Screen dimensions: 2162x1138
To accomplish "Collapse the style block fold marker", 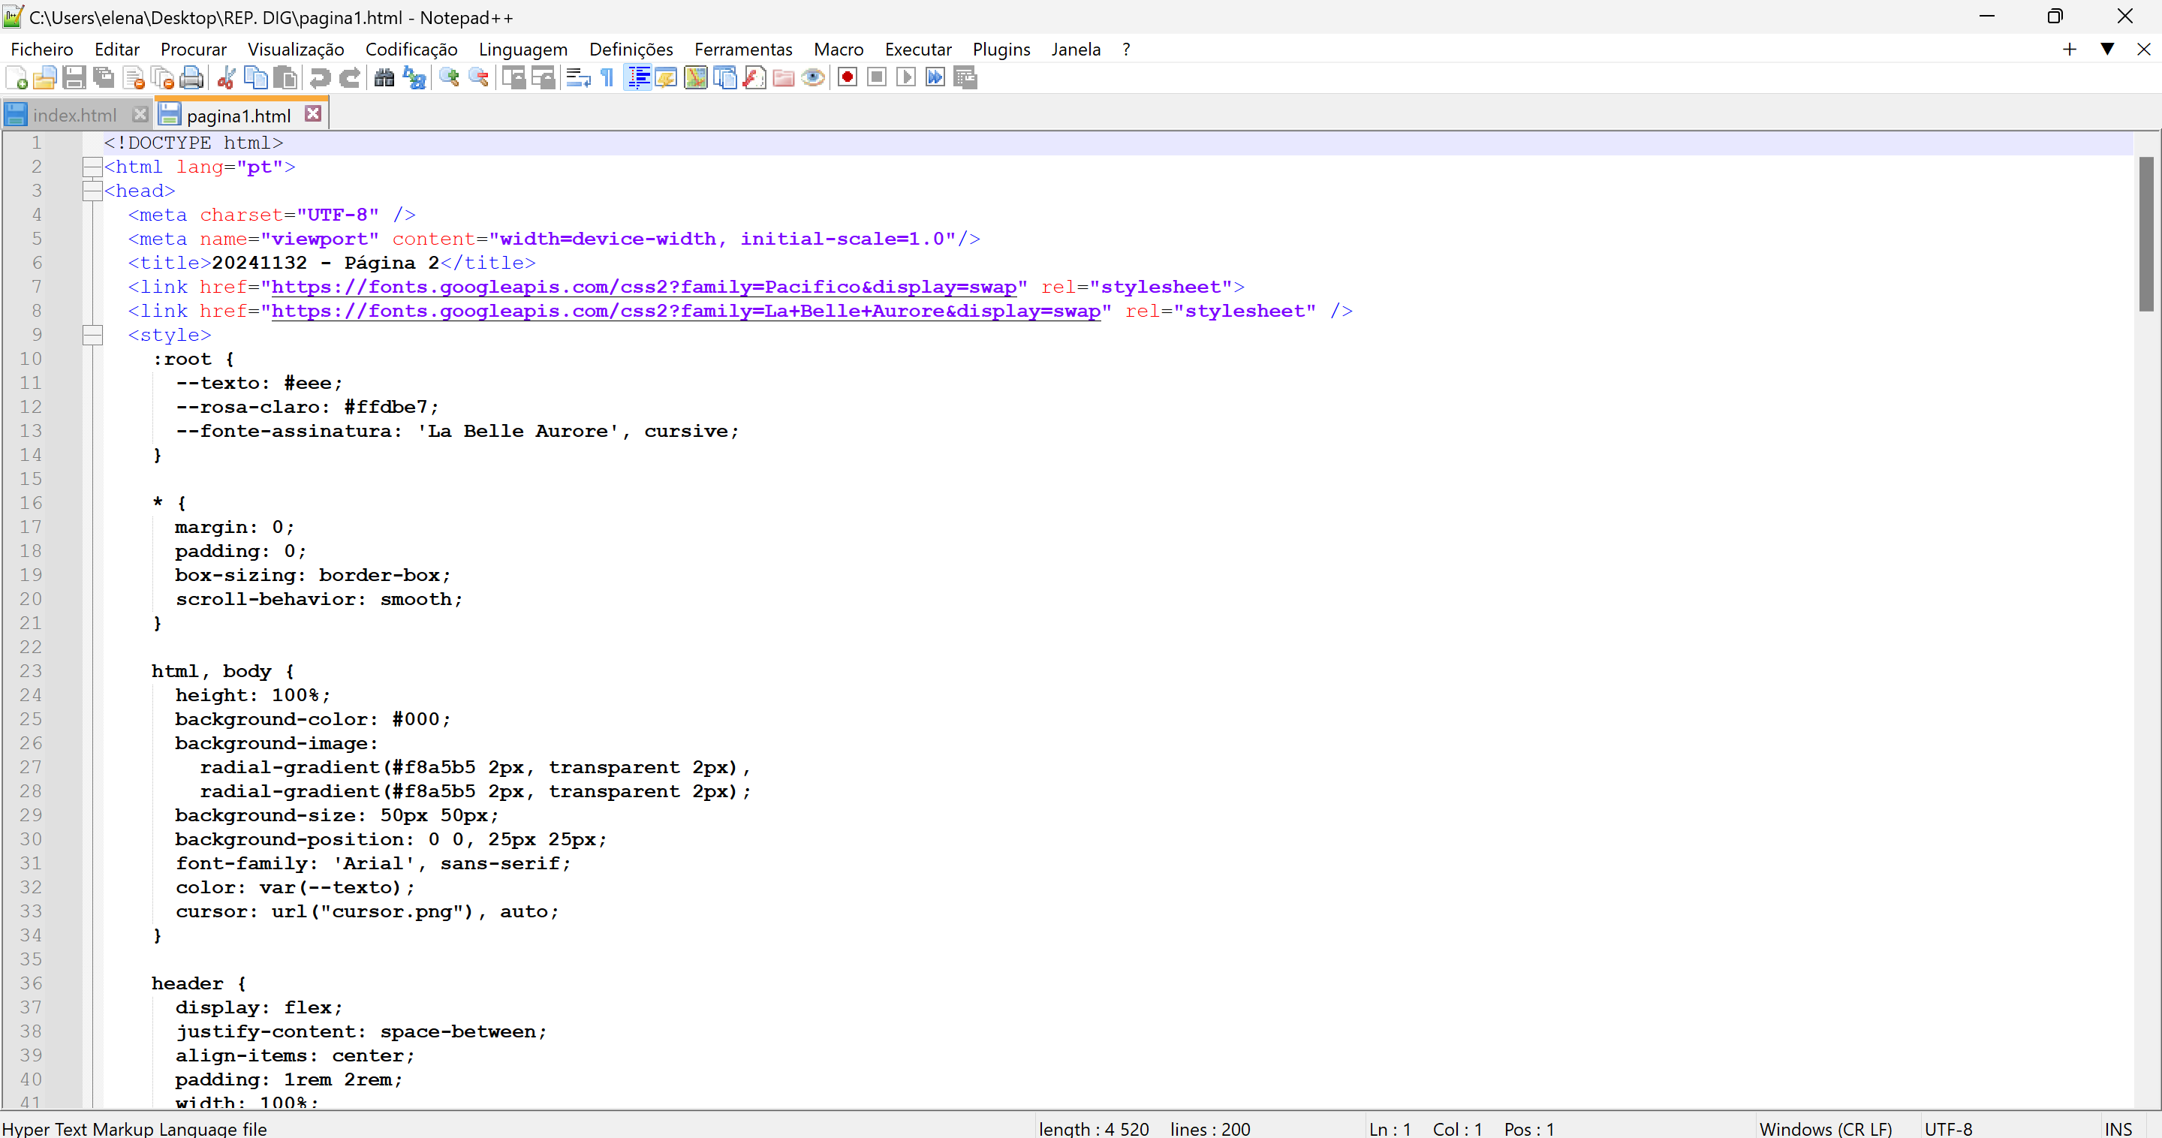I will pos(92,336).
